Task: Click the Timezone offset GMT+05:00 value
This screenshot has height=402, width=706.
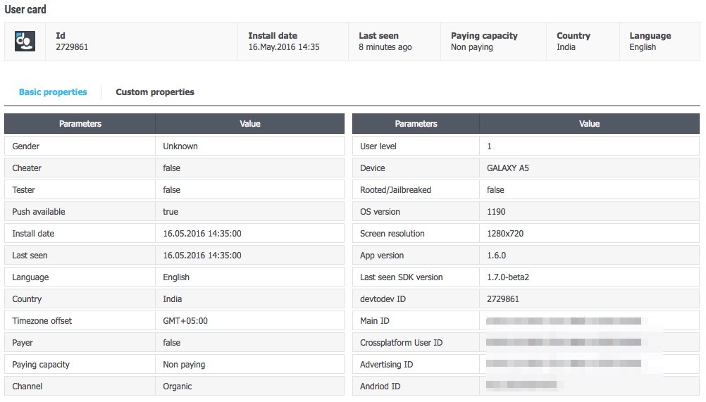Action: (185, 321)
